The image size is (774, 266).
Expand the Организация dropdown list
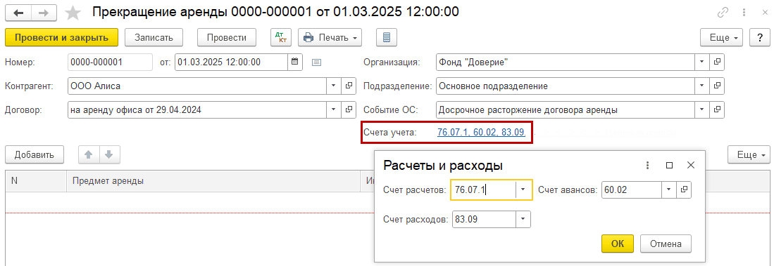[702, 62]
